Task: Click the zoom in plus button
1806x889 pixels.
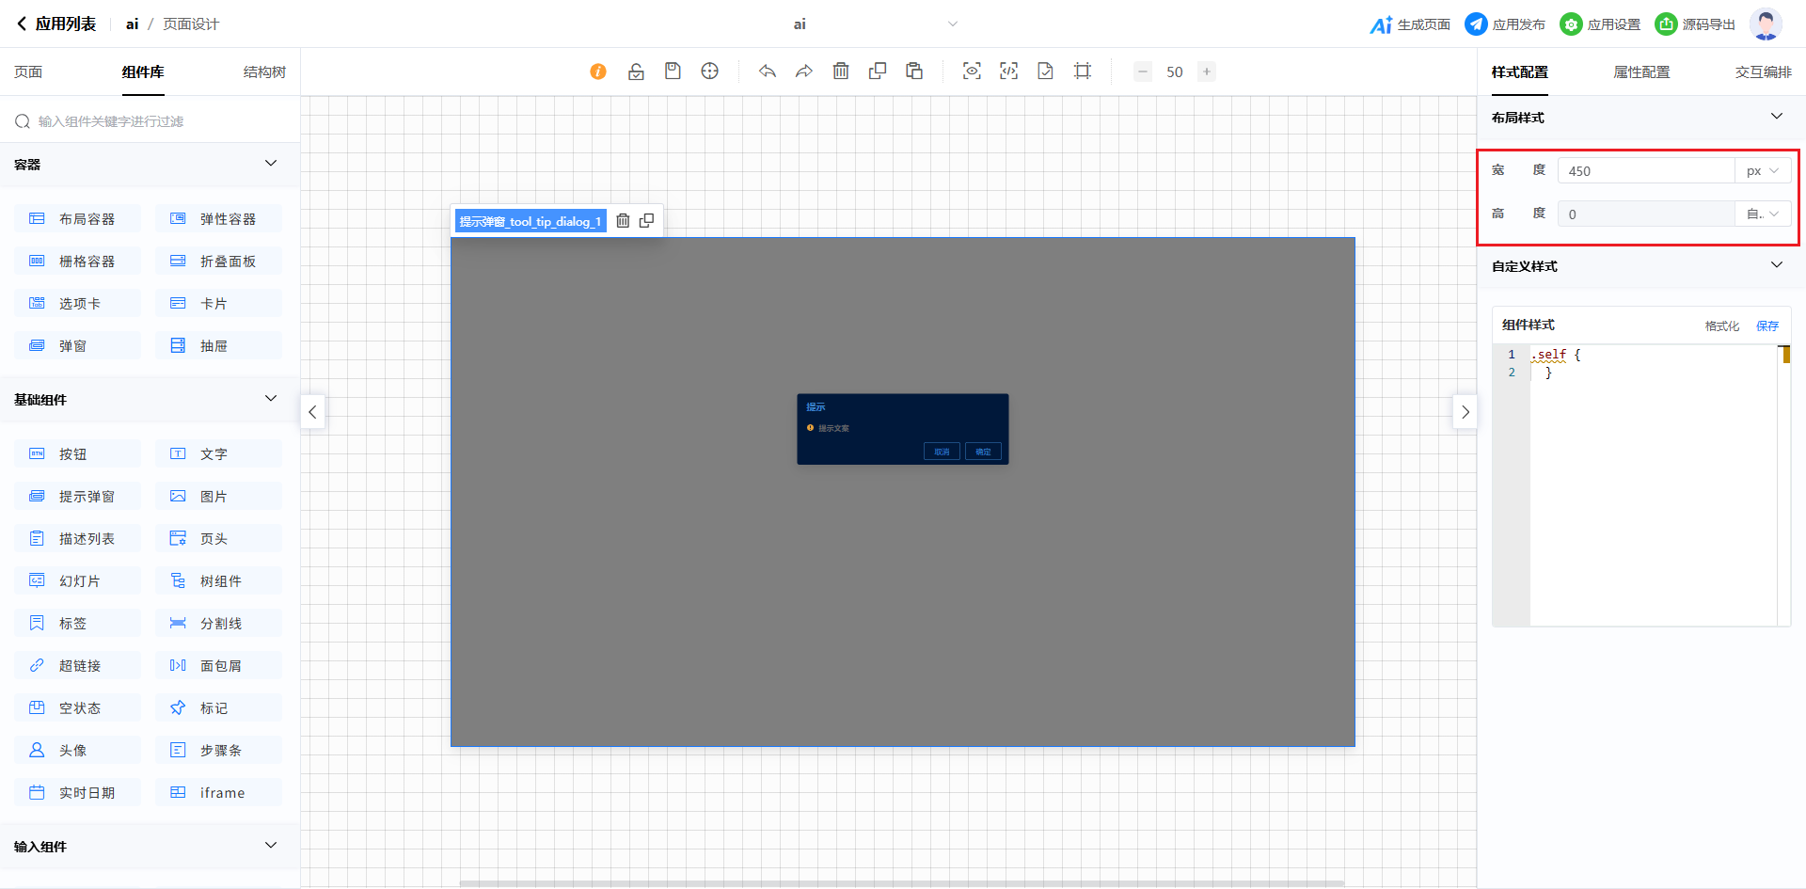Action: 1207,71
